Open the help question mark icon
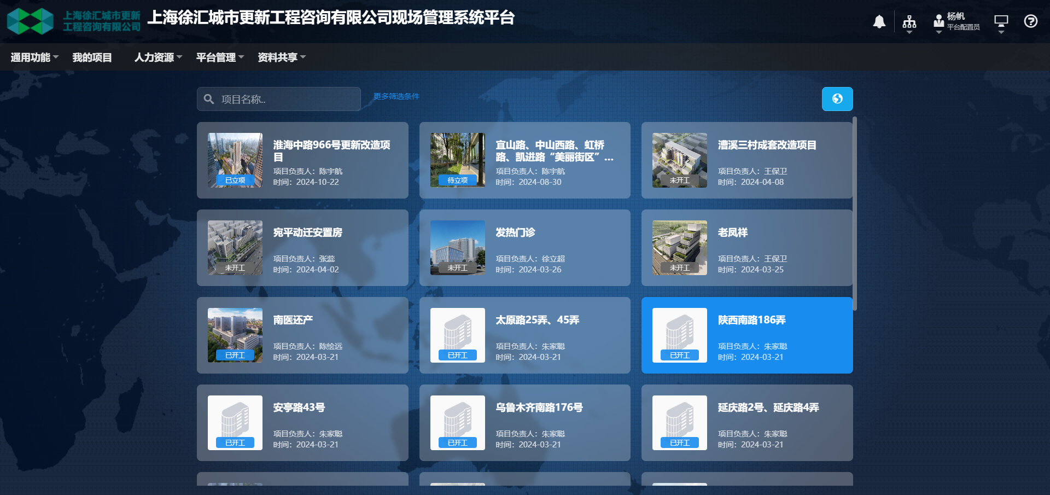Image resolution: width=1050 pixels, height=495 pixels. (x=1030, y=21)
